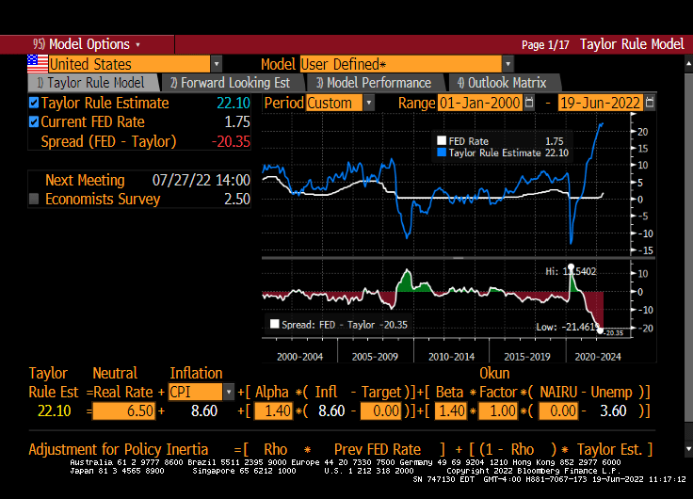
Task: Click the blue Taylor Rule Estimate legend marker
Action: pyautogui.click(x=441, y=152)
